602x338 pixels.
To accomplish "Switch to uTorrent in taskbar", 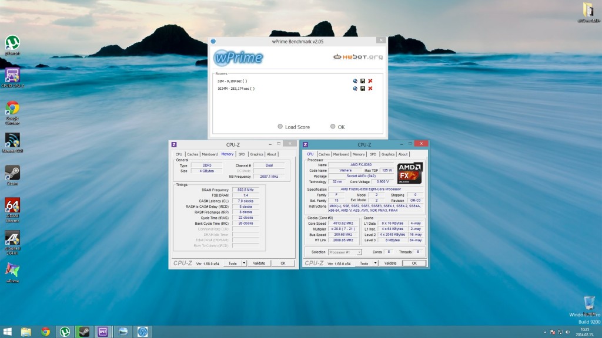I will point(65,332).
